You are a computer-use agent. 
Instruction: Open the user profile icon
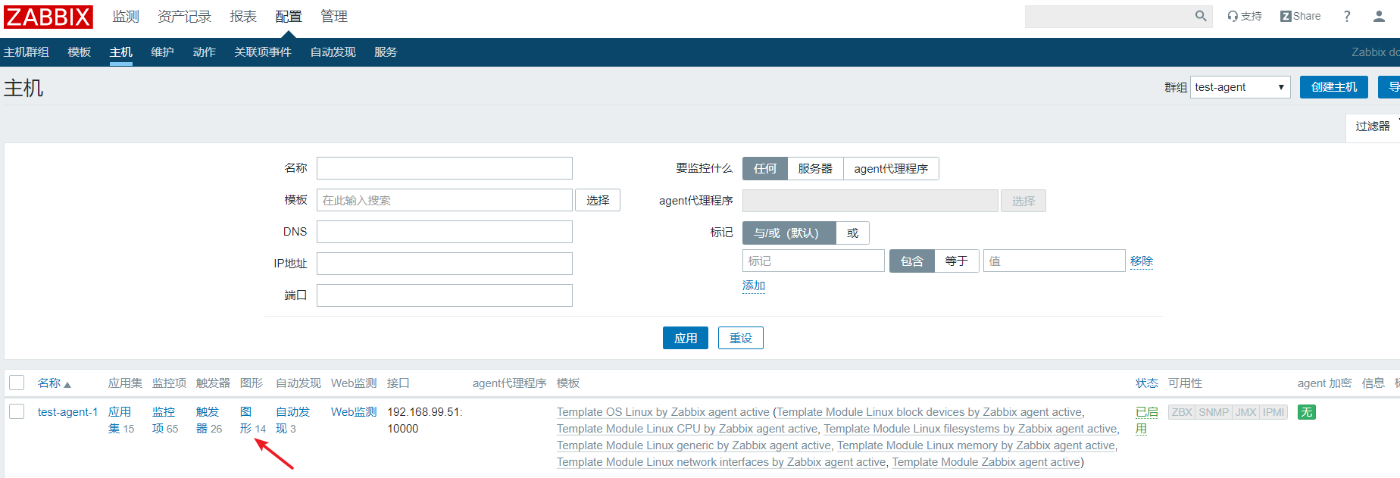1379,16
